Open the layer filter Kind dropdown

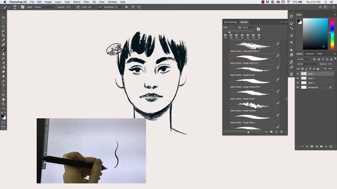pyautogui.click(x=304, y=59)
